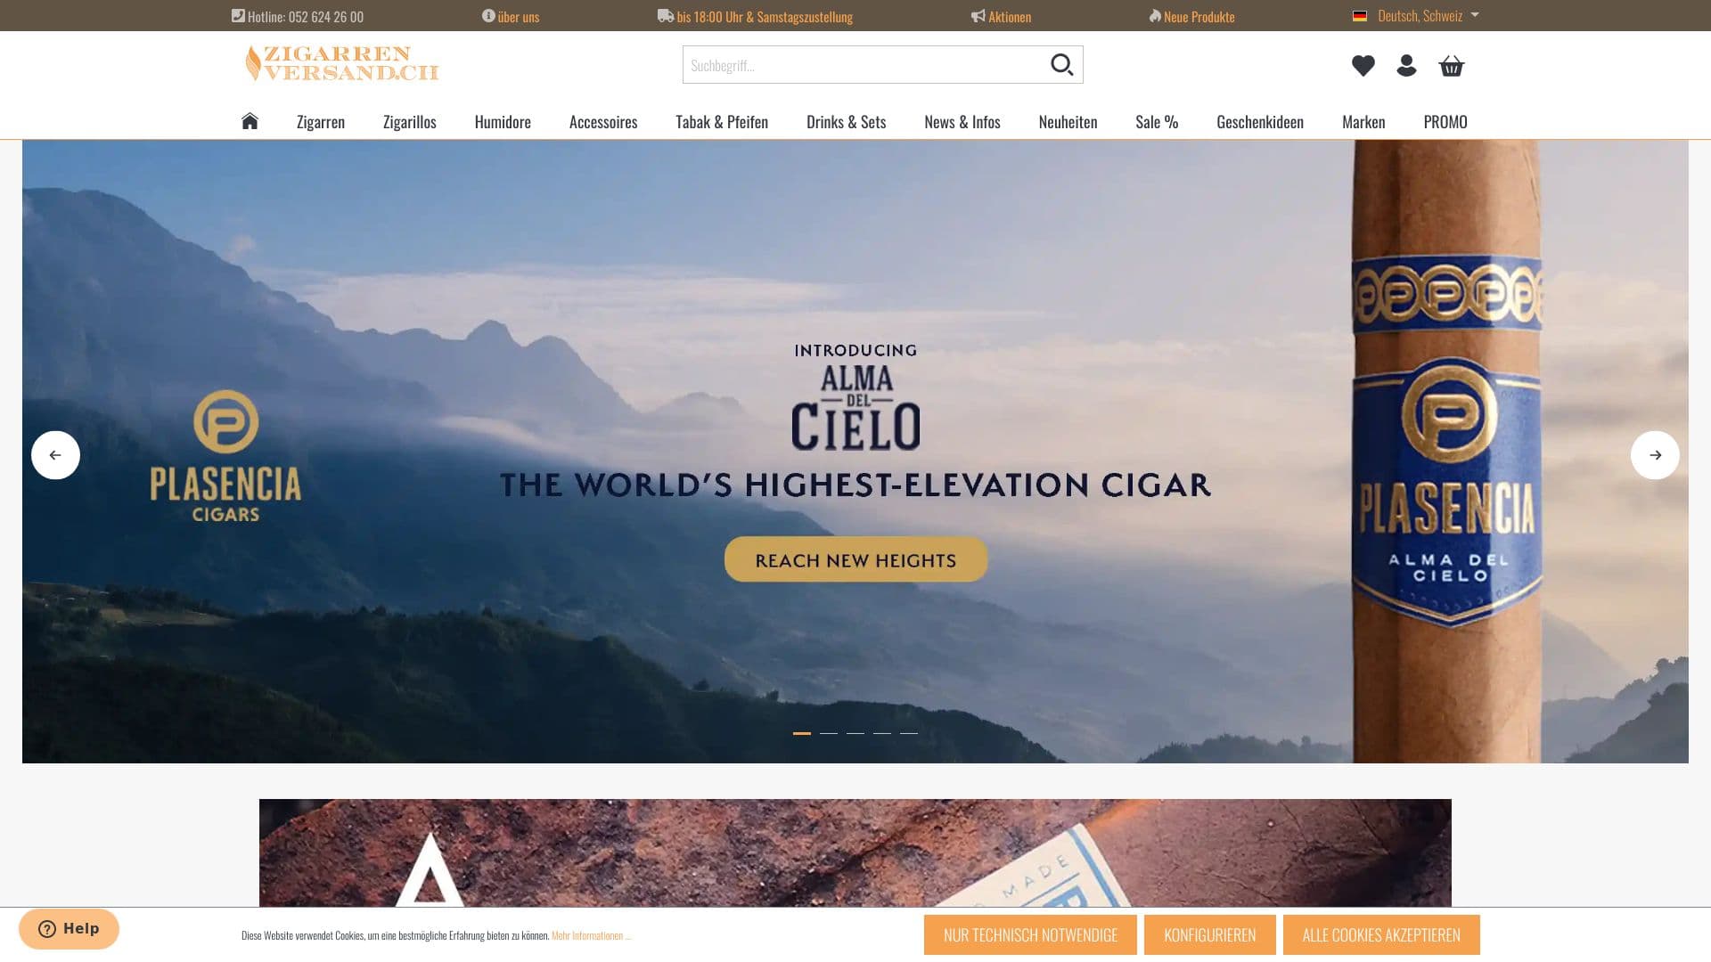Select the Sale % menu item
Screen dimensions: 1711x962
1157,122
